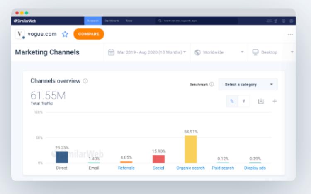The height and width of the screenshot is (194, 311).
Task: Click the Social traffic bar
Action: pos(158,159)
